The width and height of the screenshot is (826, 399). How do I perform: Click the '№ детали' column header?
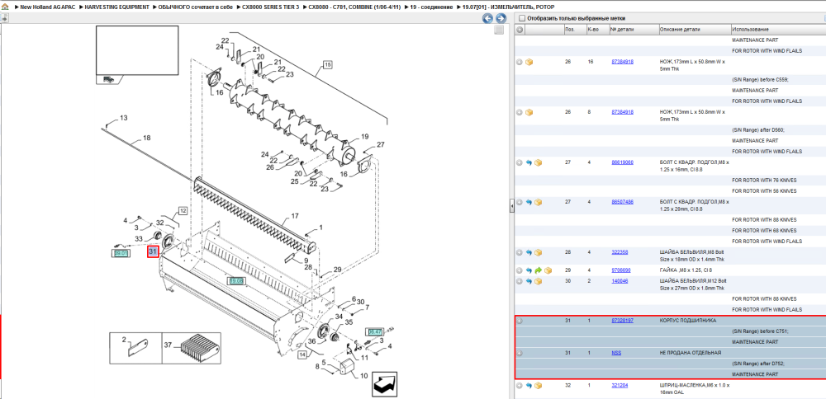[633, 30]
